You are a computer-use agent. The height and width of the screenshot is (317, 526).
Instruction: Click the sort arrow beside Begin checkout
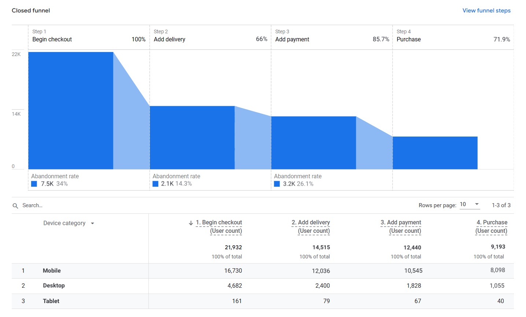coord(191,223)
